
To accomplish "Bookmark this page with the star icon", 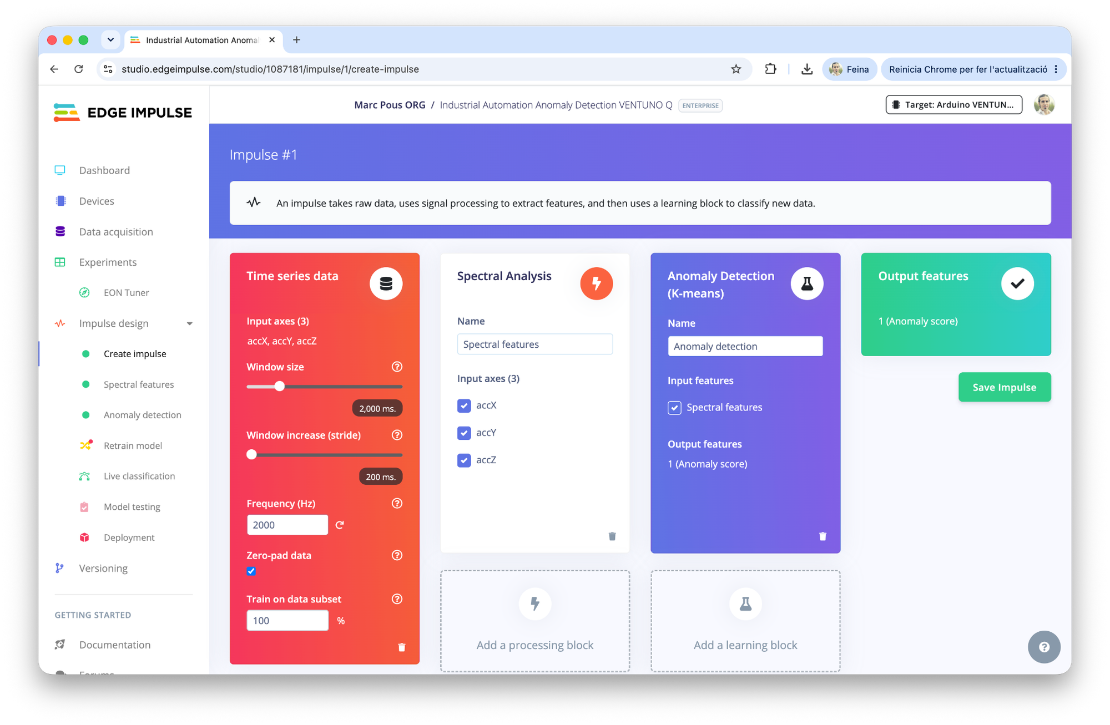I will pos(736,69).
